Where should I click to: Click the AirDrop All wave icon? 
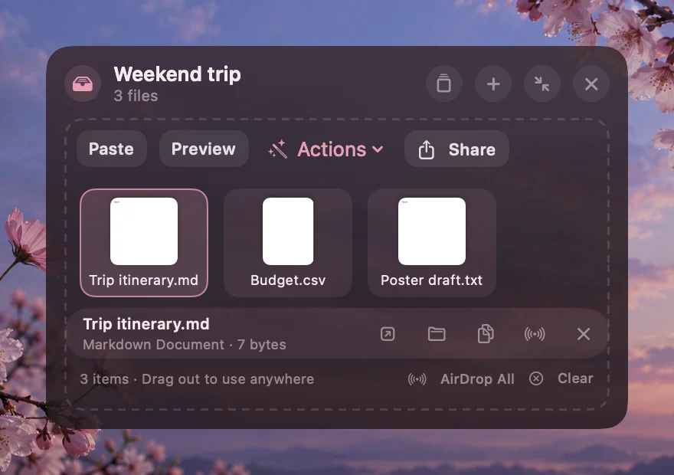417,378
